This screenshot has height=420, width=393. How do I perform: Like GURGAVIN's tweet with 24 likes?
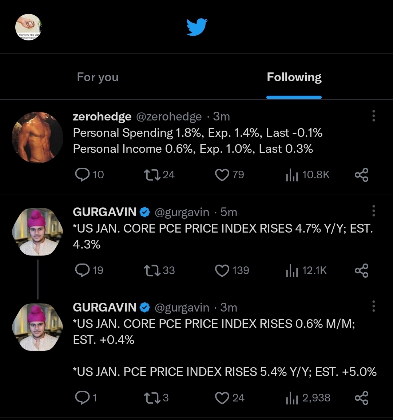[x=222, y=398]
